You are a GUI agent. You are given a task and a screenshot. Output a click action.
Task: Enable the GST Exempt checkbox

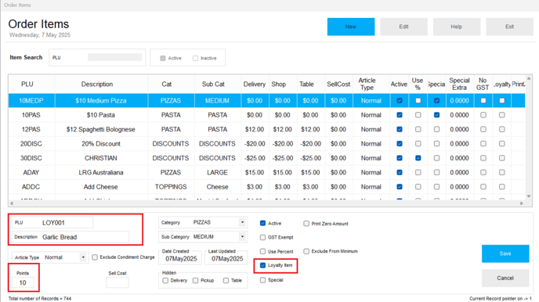pos(263,237)
